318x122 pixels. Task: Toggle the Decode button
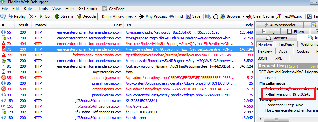87,16
